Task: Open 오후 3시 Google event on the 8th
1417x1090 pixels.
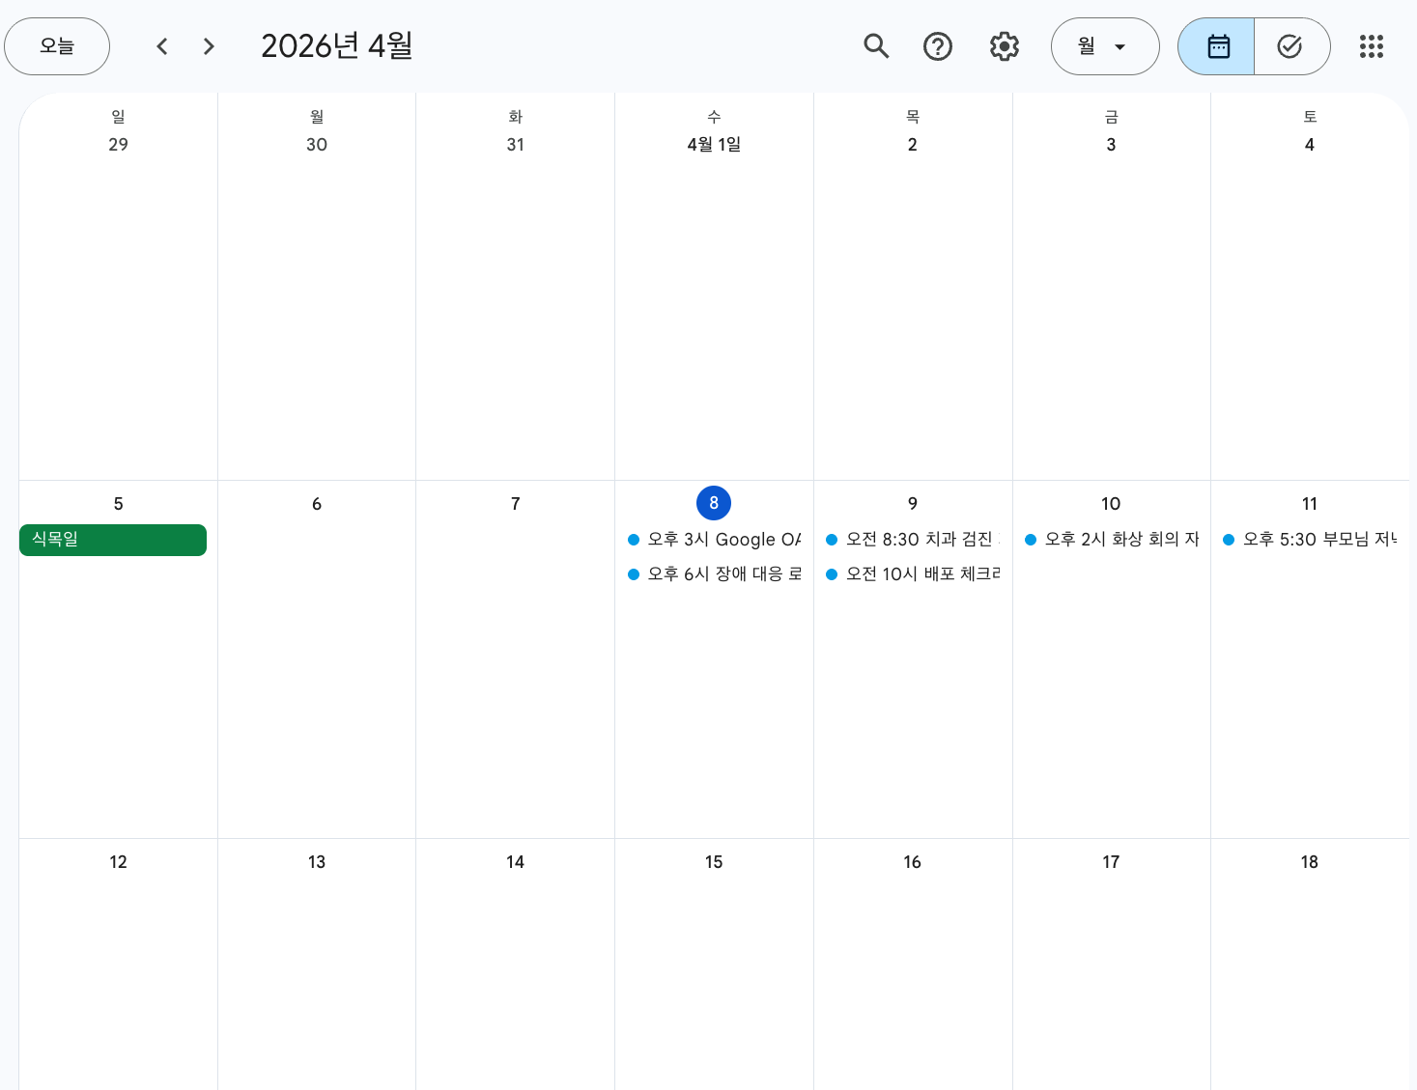Action: point(714,540)
